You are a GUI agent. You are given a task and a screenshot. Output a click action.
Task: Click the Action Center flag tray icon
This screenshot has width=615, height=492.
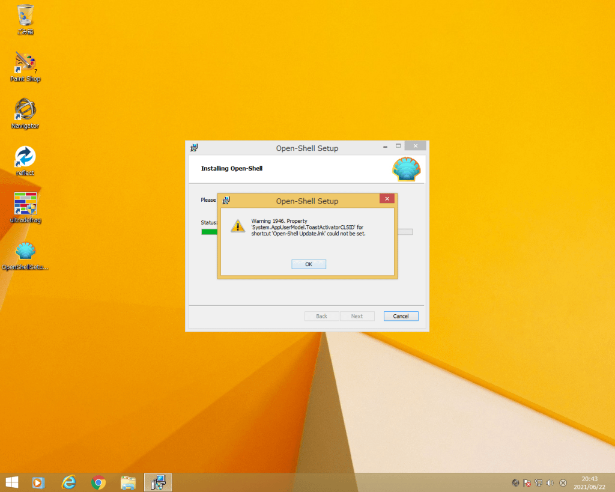click(527, 483)
